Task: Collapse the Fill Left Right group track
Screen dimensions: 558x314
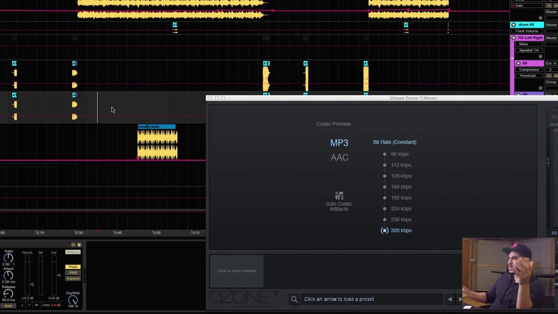Action: 513,38
